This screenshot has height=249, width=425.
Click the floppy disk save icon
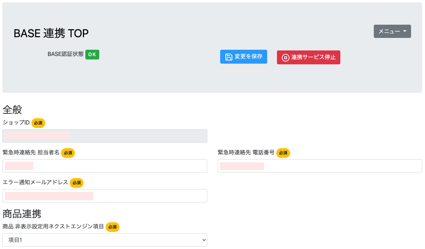(x=229, y=57)
